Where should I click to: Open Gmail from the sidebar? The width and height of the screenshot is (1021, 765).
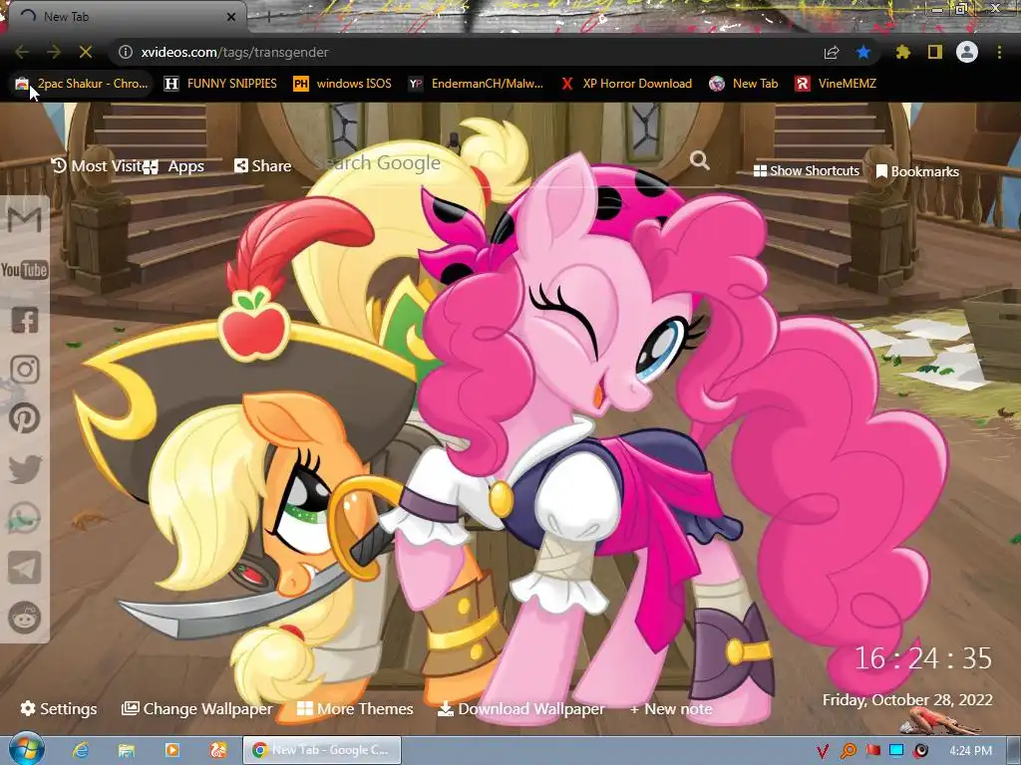click(25, 219)
